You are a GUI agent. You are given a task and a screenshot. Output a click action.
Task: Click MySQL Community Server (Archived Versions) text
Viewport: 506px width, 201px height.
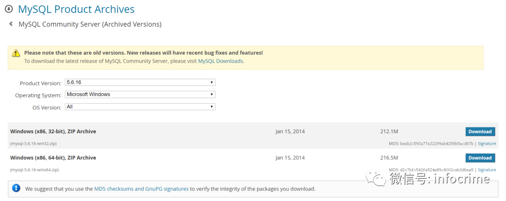90,24
